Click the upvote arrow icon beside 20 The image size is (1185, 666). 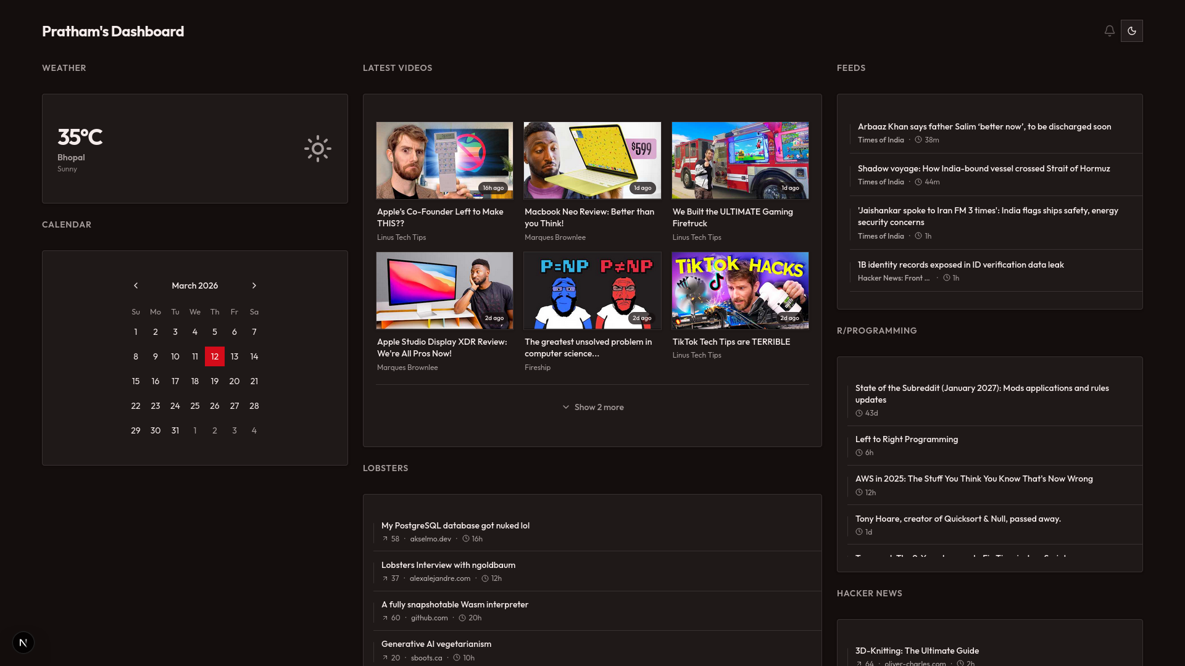tap(385, 658)
